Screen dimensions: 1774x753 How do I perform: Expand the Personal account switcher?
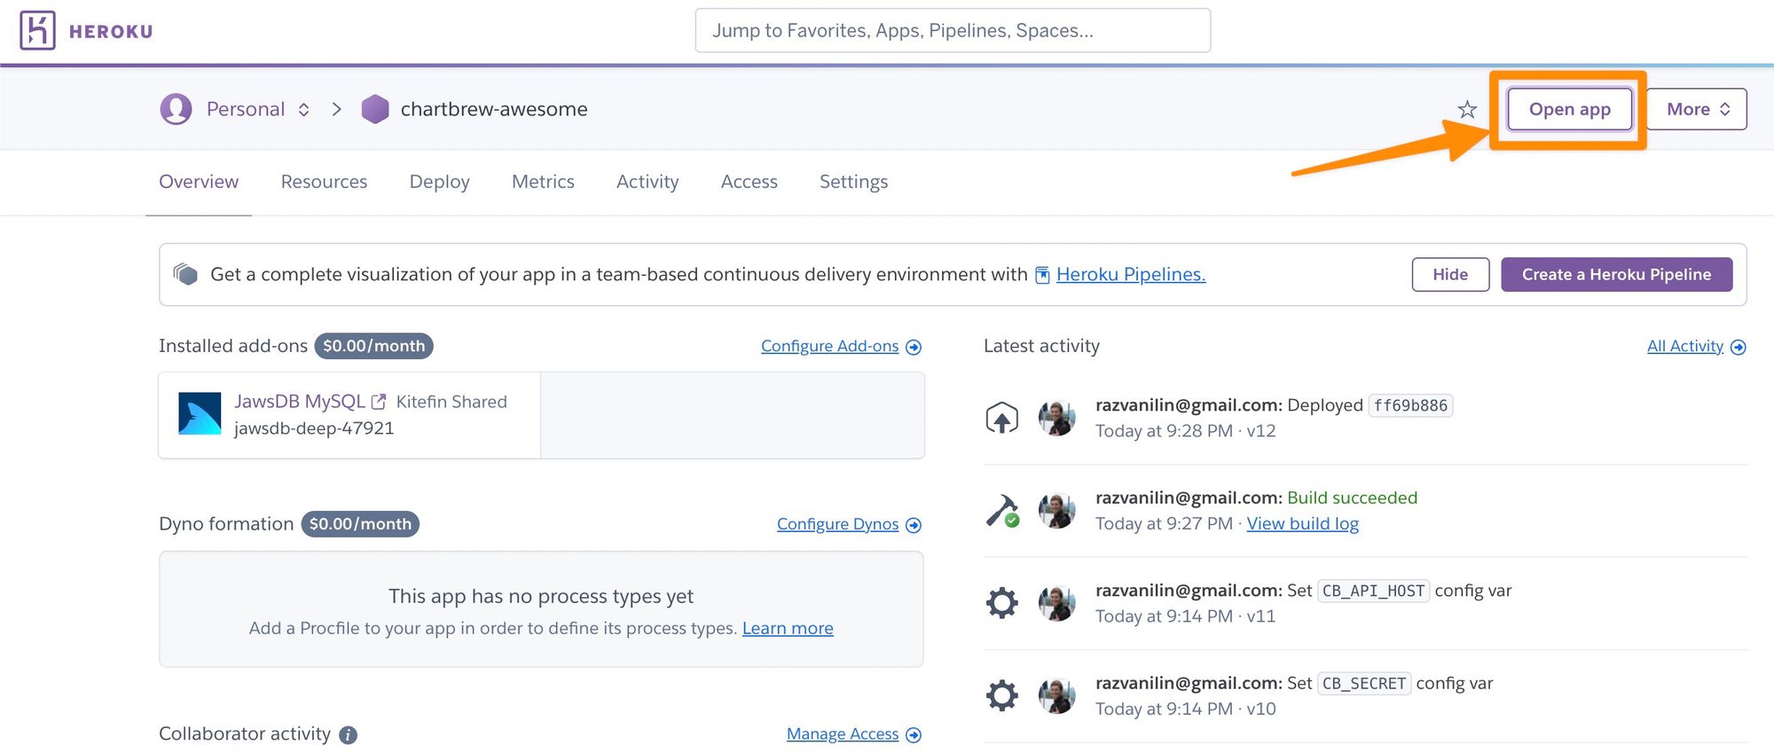[303, 109]
